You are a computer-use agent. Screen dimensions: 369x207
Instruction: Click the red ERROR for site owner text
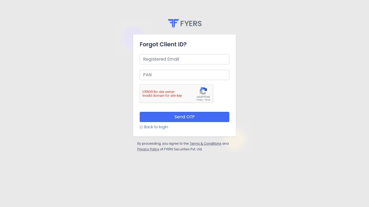(159, 92)
